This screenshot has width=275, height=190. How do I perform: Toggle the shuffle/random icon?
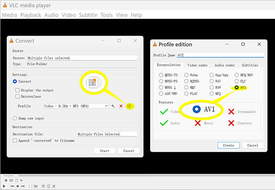tap(54, 186)
